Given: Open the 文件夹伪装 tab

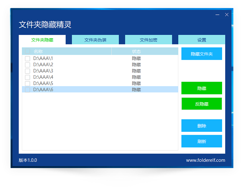Looking at the screenshot, I should [x=95, y=40].
